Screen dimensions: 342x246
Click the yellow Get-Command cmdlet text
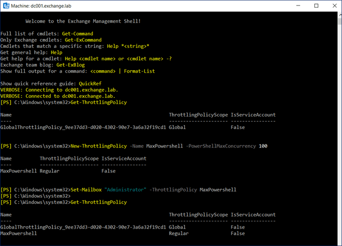click(x=77, y=34)
